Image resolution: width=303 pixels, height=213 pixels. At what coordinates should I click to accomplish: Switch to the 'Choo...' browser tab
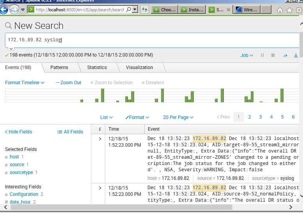click(165, 9)
